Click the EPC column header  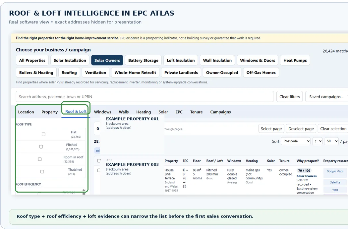(x=185, y=161)
